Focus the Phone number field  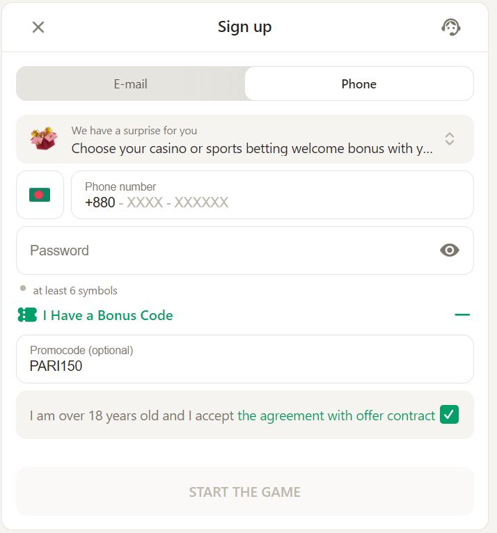pos(272,195)
